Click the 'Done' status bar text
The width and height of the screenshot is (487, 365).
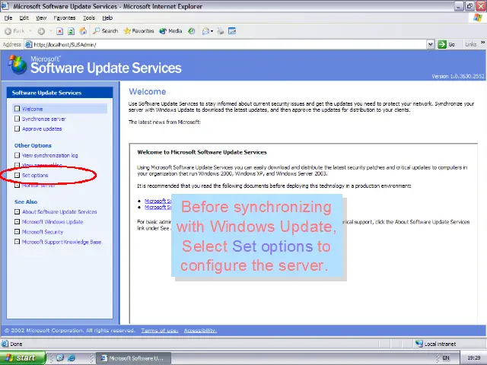click(x=16, y=344)
